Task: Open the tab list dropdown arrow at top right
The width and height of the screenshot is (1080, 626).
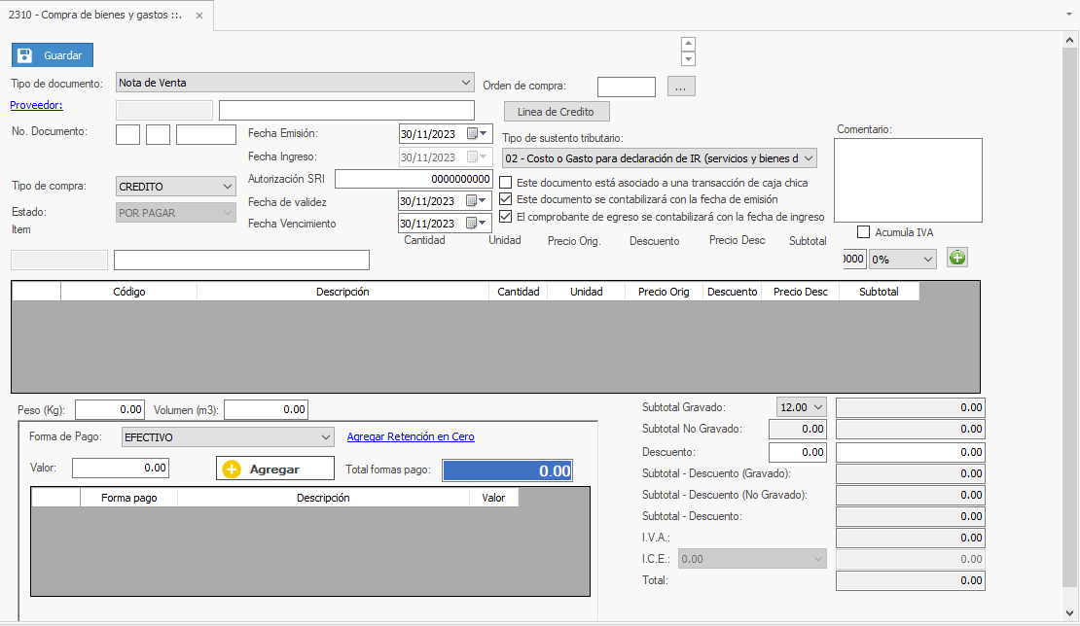Action: click(x=1069, y=15)
